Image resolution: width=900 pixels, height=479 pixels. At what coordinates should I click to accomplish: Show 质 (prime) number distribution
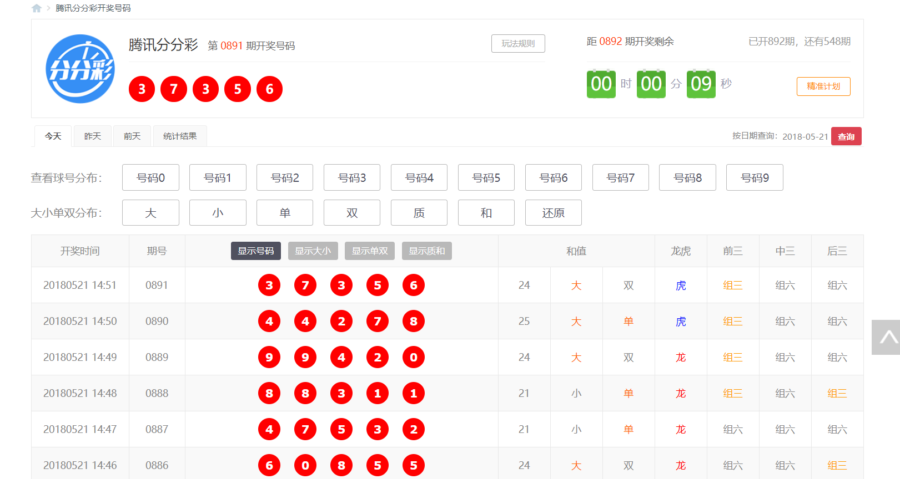click(x=419, y=213)
